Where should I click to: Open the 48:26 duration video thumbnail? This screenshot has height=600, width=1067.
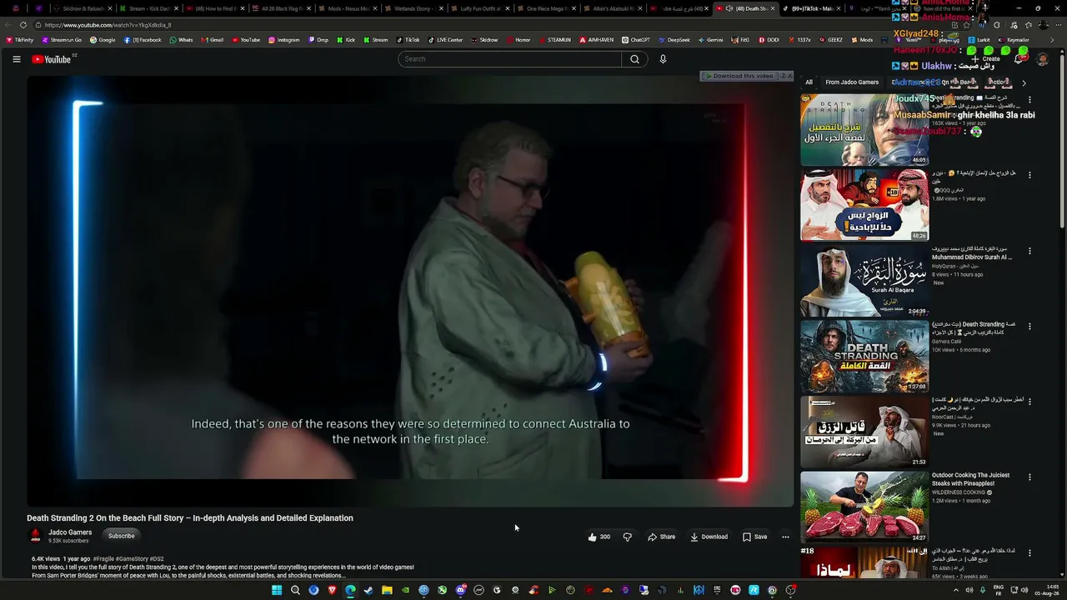864,205
